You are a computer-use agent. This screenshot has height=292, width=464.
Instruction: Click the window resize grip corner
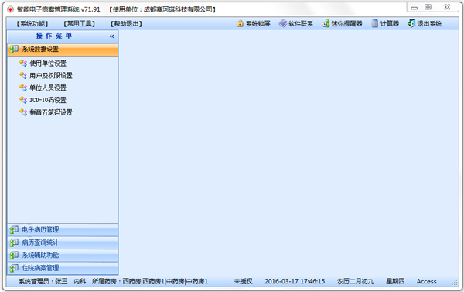(x=455, y=283)
